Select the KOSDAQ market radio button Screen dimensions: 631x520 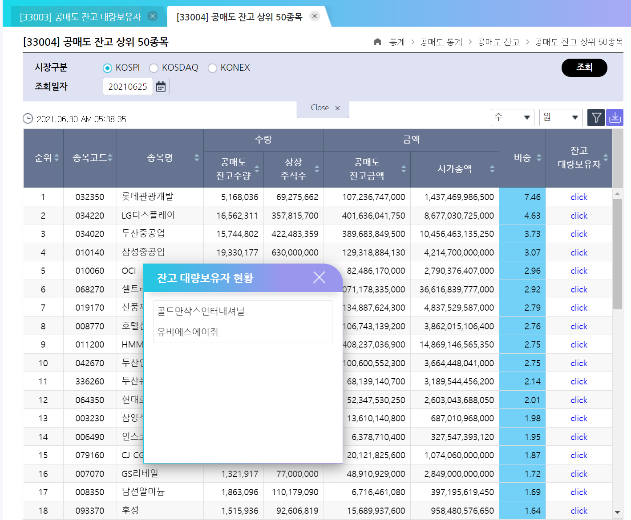[x=154, y=68]
